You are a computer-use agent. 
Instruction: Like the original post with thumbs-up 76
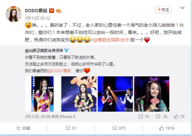(x=179, y=117)
